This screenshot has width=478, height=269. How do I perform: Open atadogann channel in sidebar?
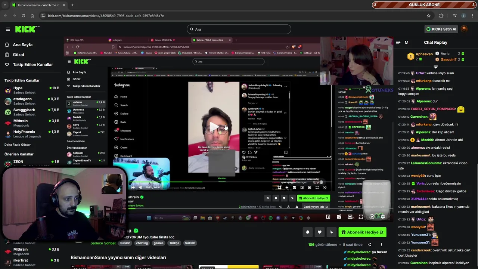click(32, 101)
